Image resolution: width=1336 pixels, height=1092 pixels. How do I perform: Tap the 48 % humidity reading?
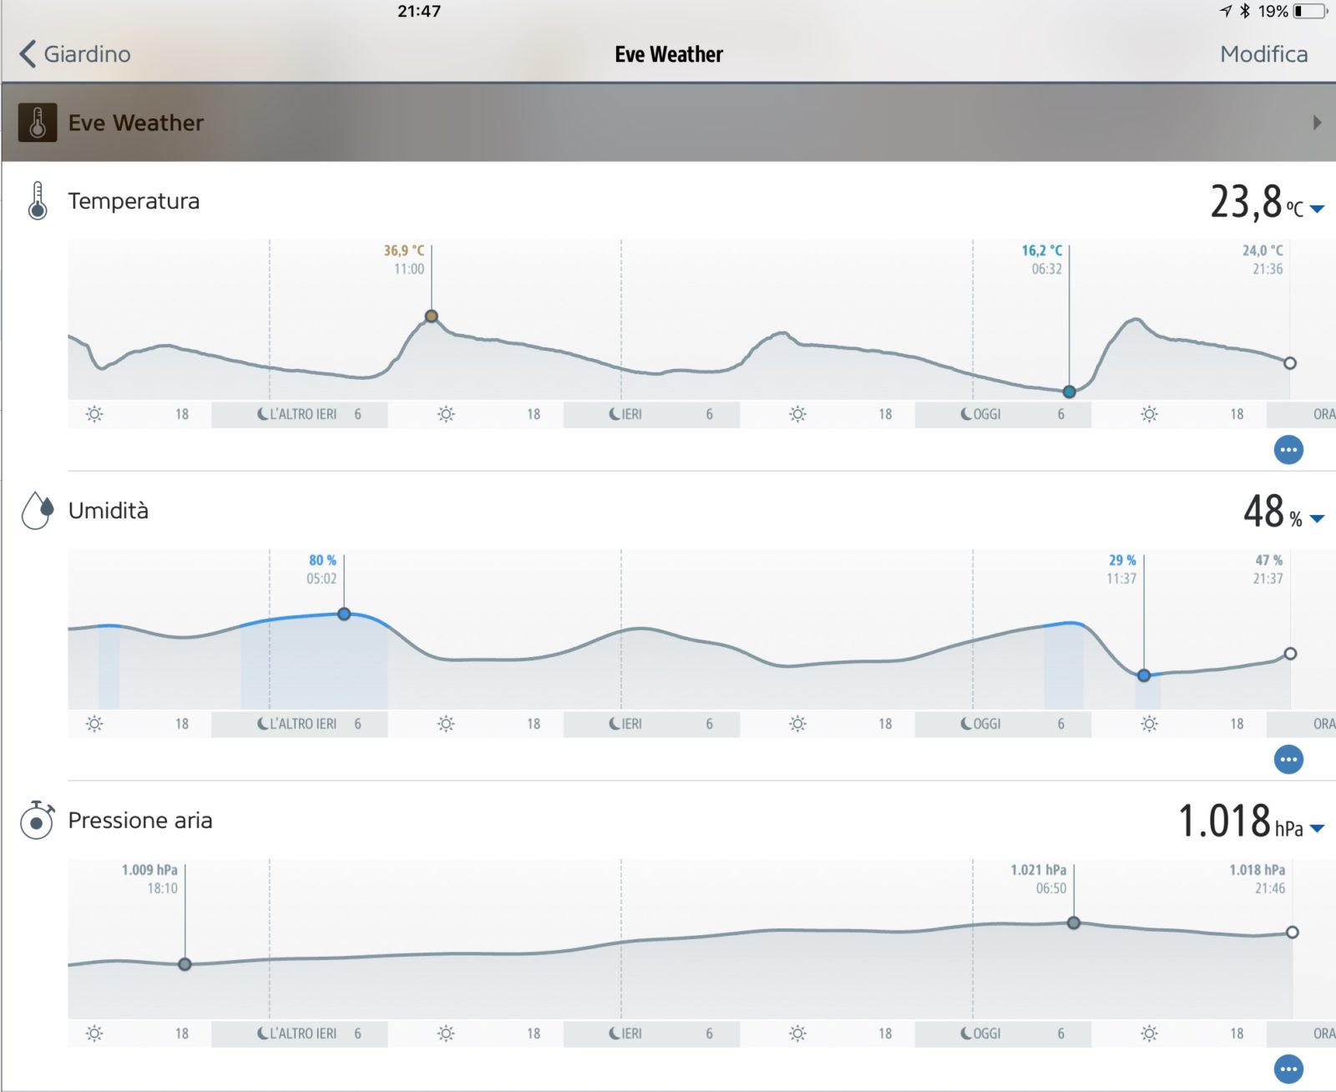coord(1273,511)
